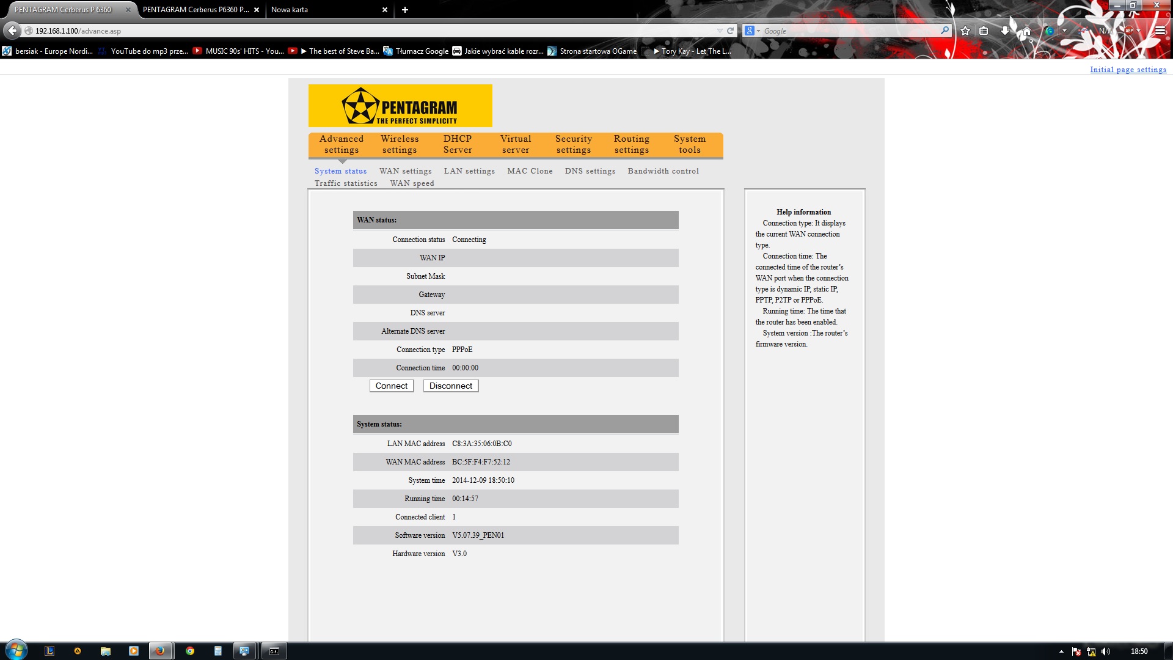Open the DHCP Server menu
The width and height of the screenshot is (1173, 660).
tap(458, 145)
